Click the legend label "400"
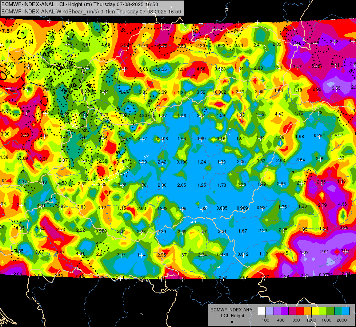This screenshot has height=327, width=356. click(281, 320)
